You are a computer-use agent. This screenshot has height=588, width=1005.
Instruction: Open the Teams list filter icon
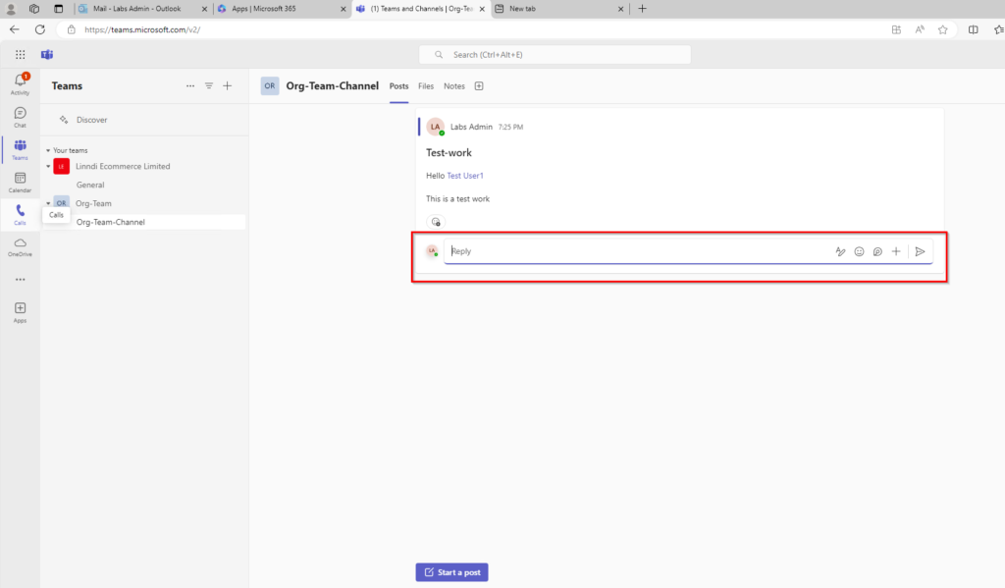coord(209,86)
